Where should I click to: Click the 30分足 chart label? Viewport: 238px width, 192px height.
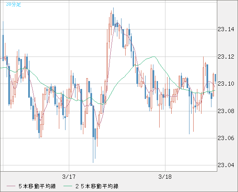[x=13, y=4]
